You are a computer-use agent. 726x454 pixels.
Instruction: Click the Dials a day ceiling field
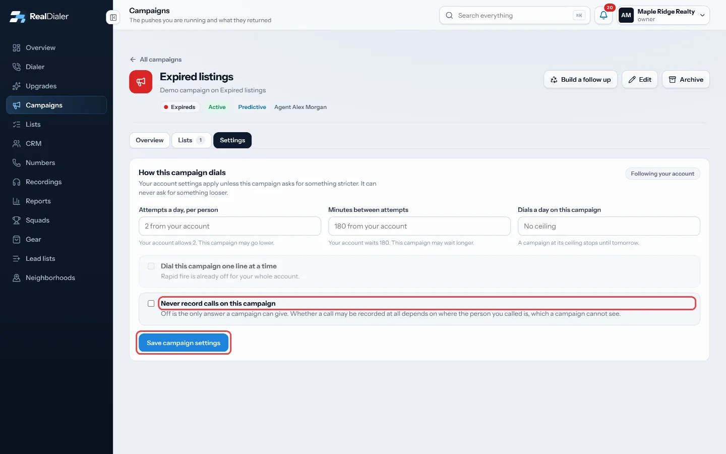(609, 226)
